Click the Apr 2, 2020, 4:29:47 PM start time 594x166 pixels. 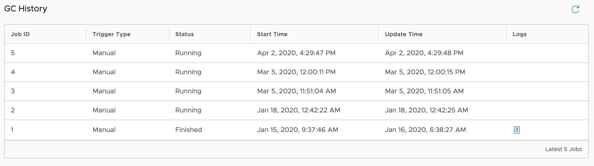296,53
